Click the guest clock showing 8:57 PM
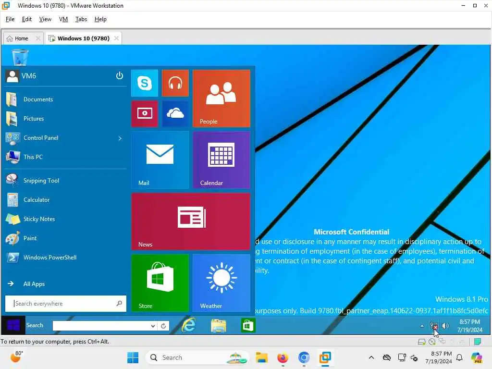The image size is (492, 369). tap(470, 326)
